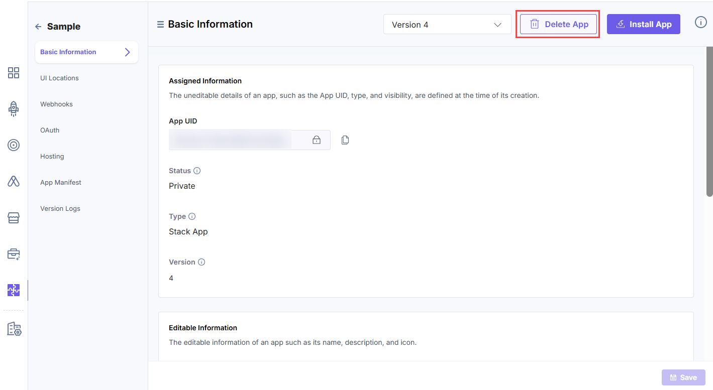
Task: Click the Version info tooltip icon
Action: point(201,262)
